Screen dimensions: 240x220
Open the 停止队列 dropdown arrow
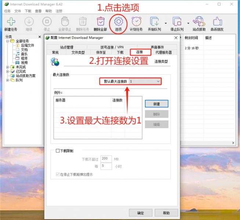tap(188, 23)
